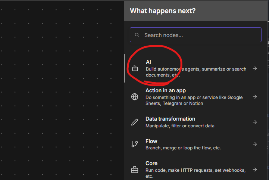Click the branch icon for Flow
The image size is (269, 180).
135,144
